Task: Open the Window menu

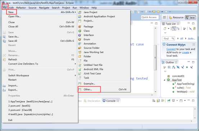Action: point(84,8)
